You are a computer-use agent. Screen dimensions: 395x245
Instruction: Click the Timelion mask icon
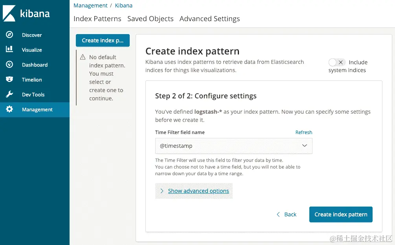click(9, 80)
